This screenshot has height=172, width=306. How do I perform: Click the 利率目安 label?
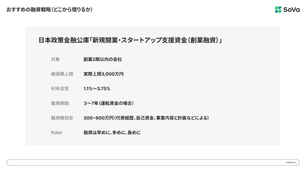(x=60, y=89)
